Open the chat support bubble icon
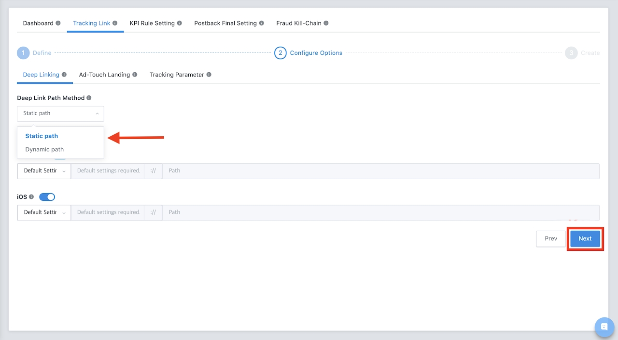The width and height of the screenshot is (618, 340). point(604,327)
